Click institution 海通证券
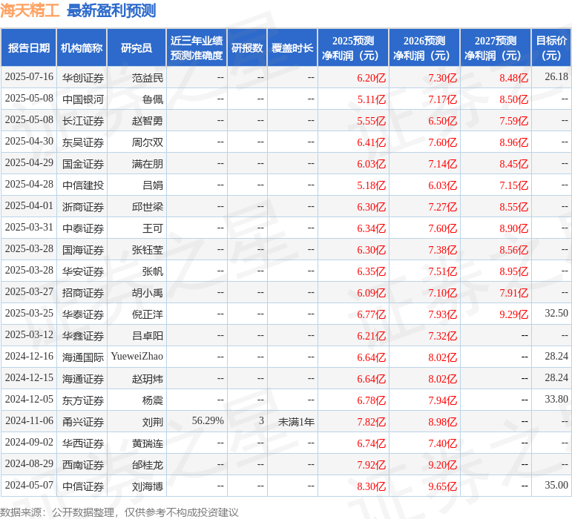572x519 pixels. coord(83,379)
